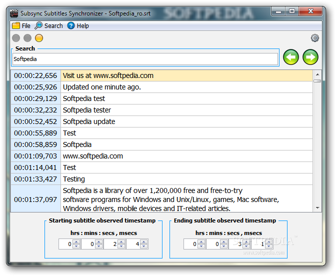Click timestamp cell 00:00:32,232
Screen dimensions: 336x276
tap(35, 110)
